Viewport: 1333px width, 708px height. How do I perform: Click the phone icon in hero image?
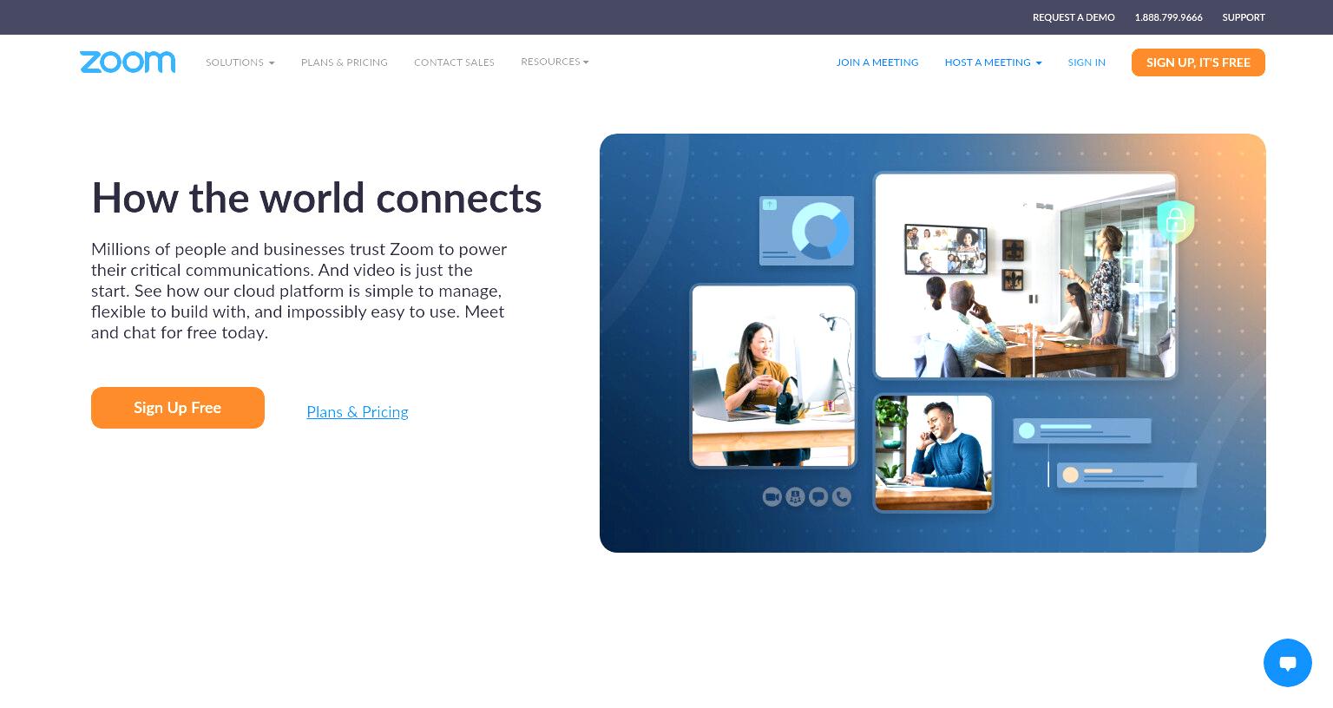click(841, 496)
